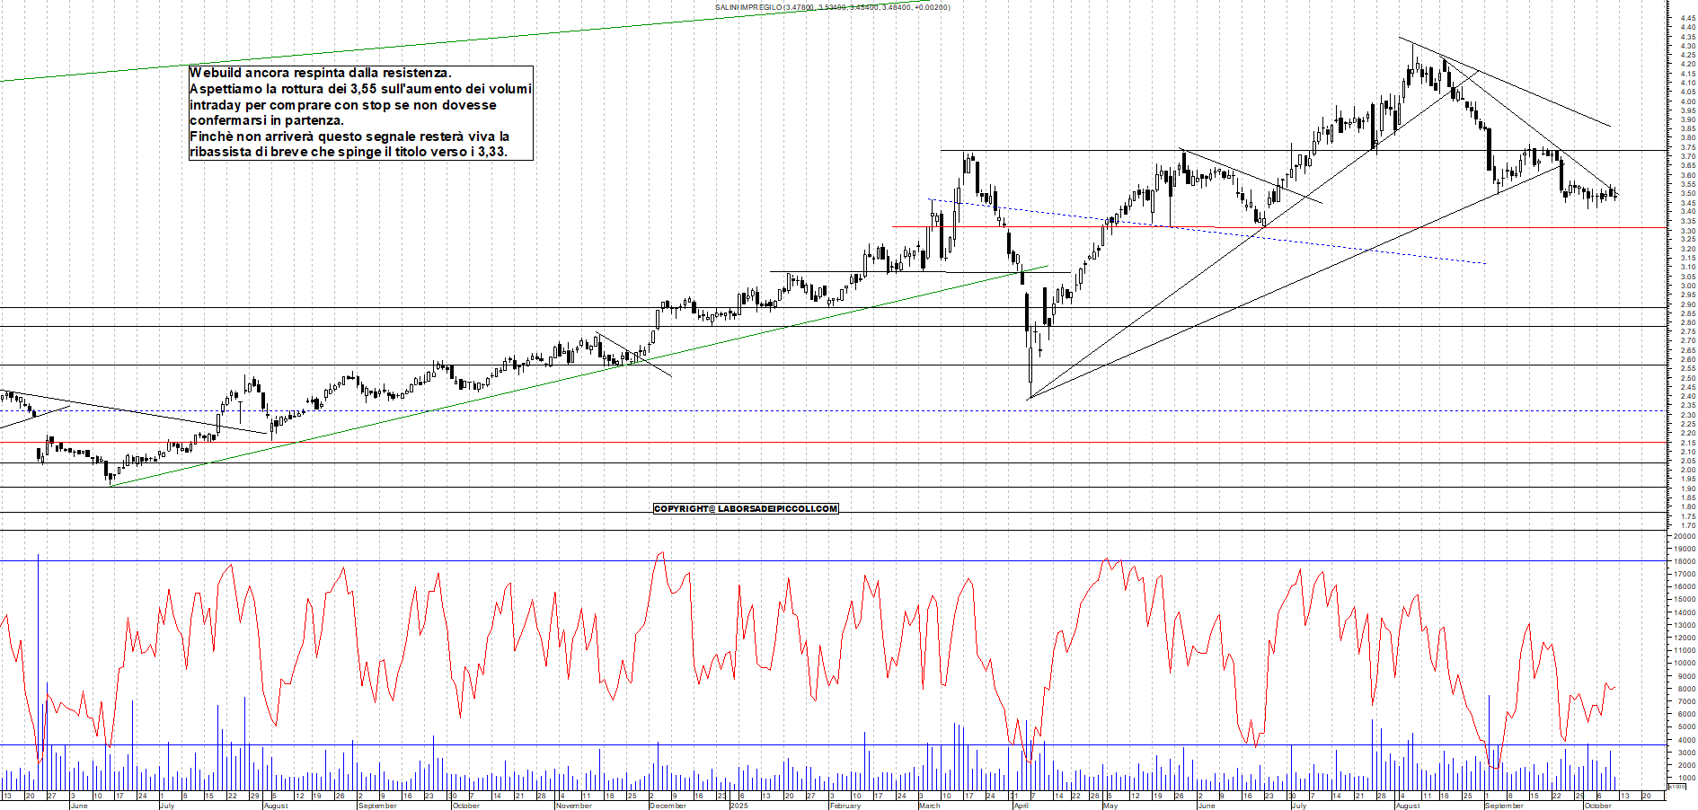Select the 'October' label at far right of axis

[x=1597, y=806]
